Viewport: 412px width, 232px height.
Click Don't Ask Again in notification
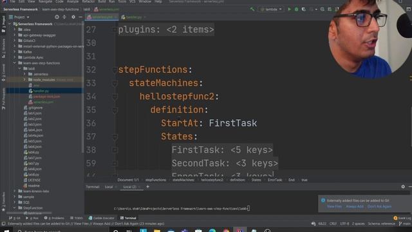(379, 206)
